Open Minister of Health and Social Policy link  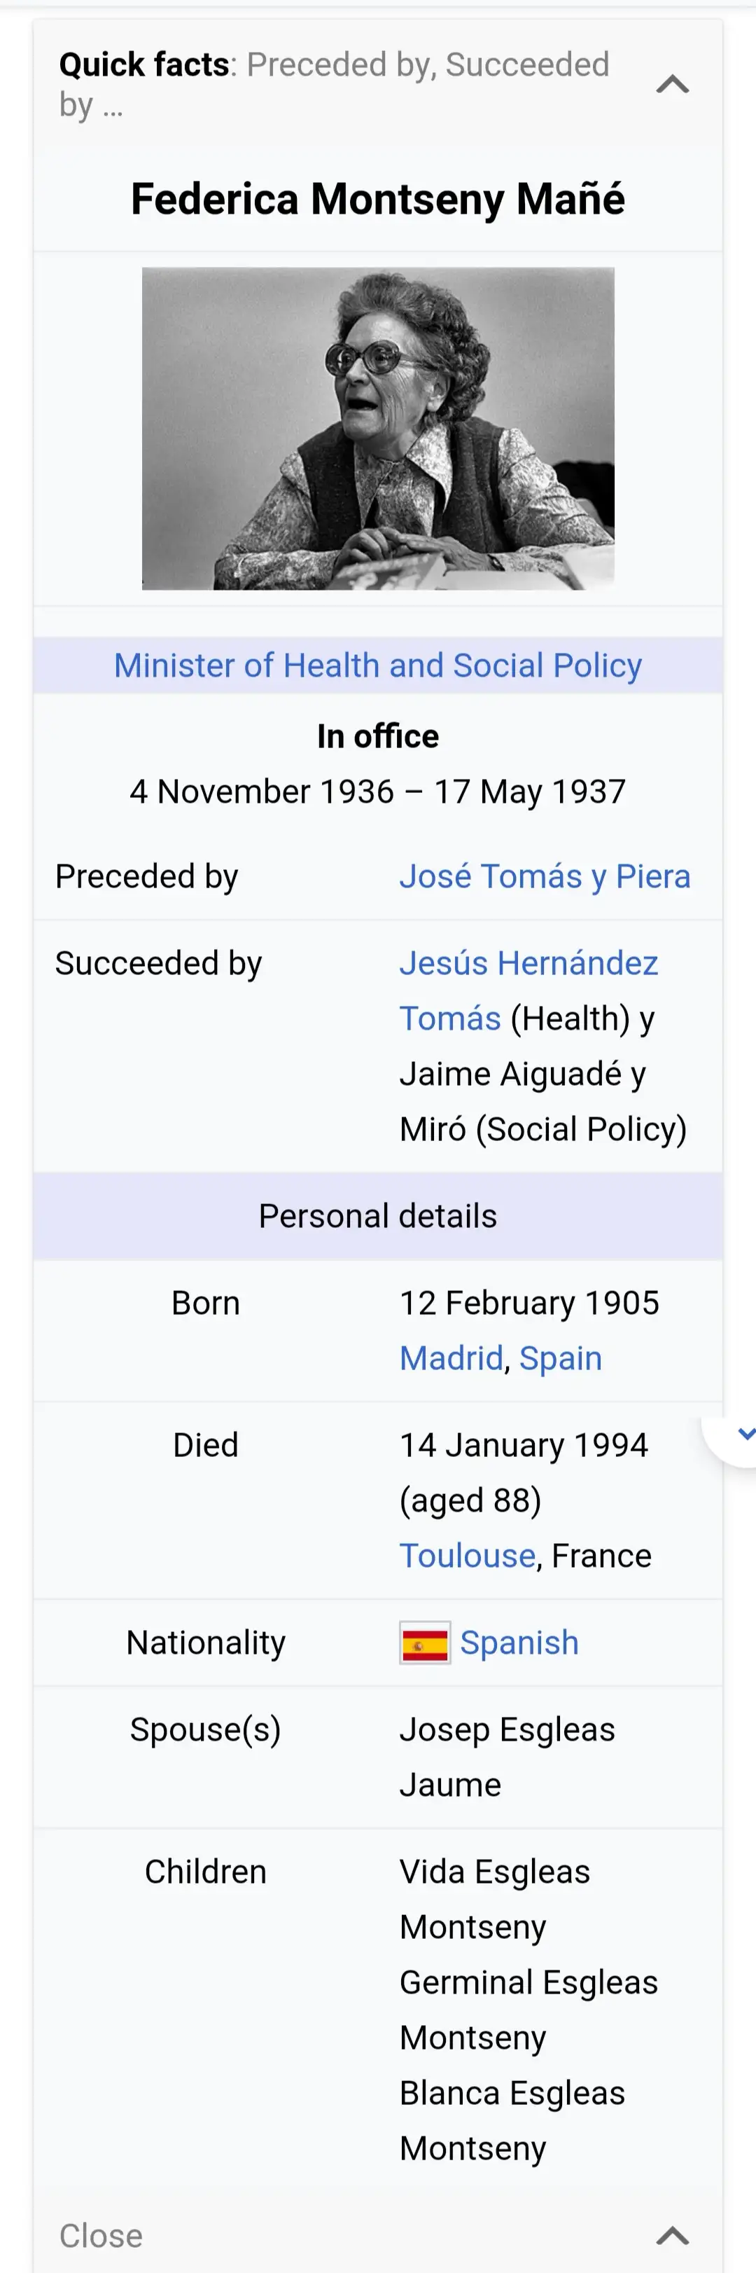pos(377,665)
